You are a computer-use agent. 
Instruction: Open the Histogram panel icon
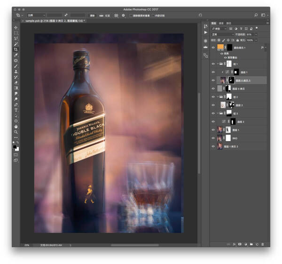tap(205, 47)
